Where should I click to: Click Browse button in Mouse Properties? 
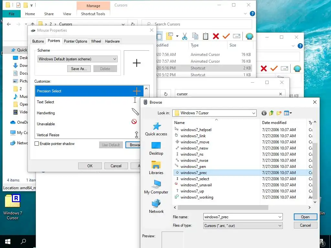click(x=133, y=145)
